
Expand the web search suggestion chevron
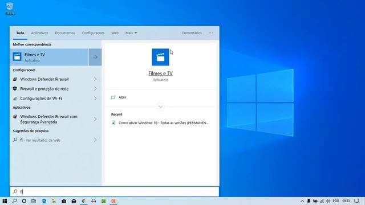click(95, 140)
